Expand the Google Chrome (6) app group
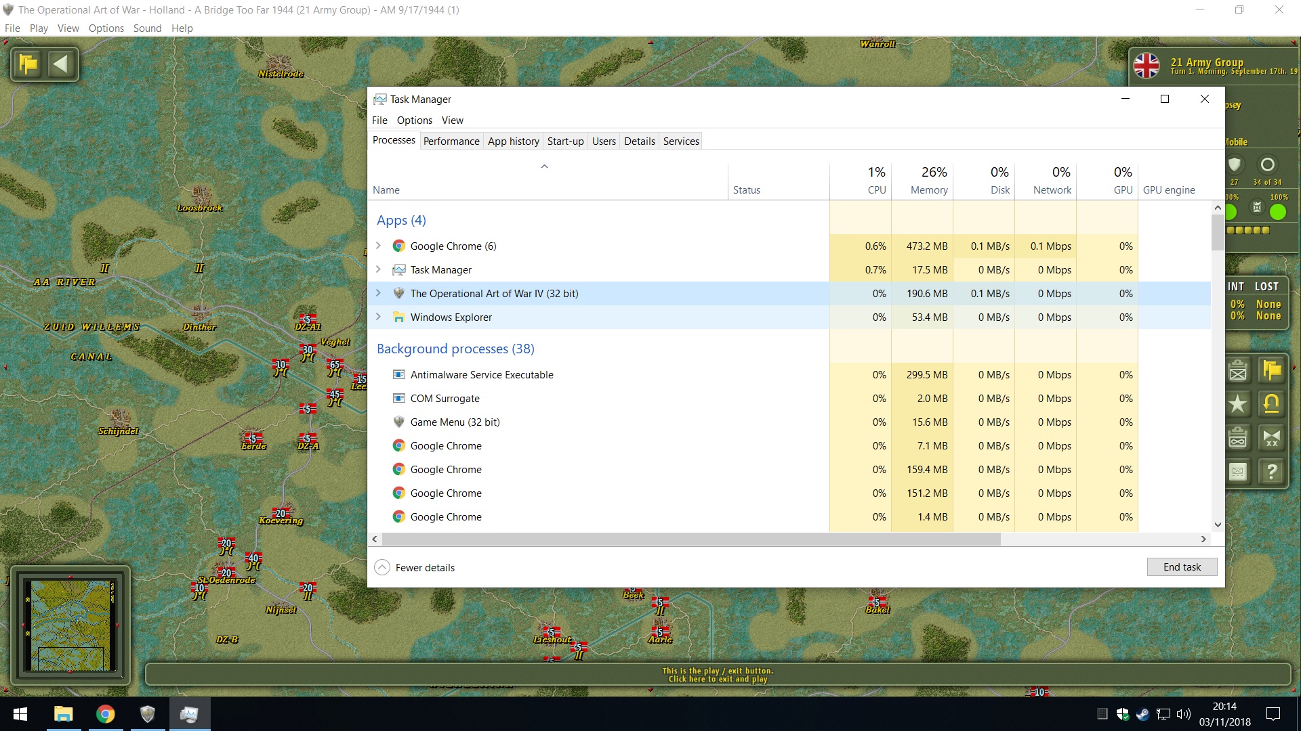 tap(379, 246)
